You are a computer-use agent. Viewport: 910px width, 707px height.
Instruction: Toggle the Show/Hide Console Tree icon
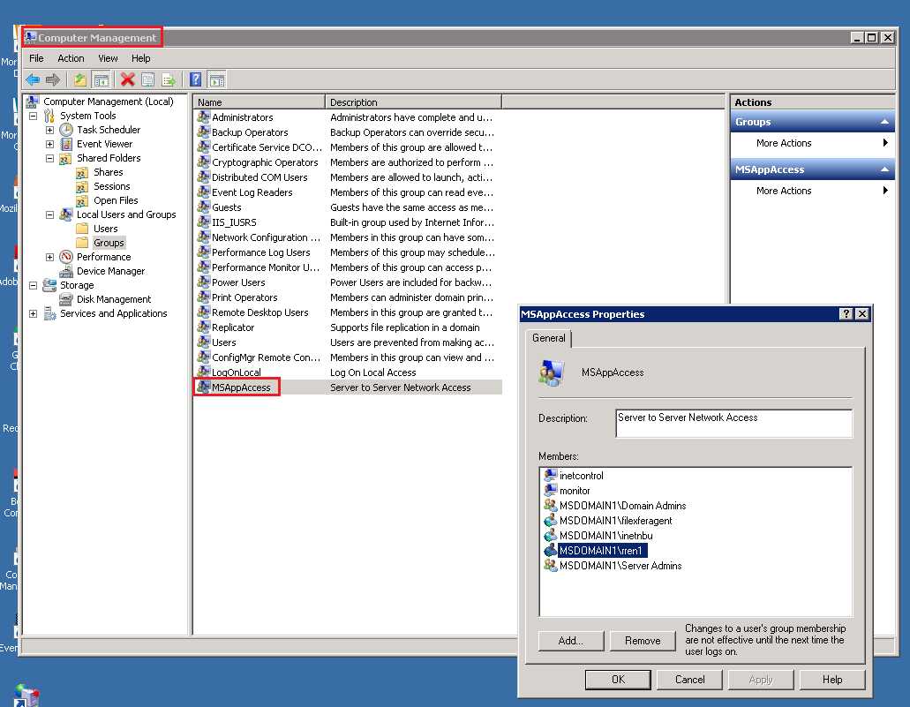(101, 79)
